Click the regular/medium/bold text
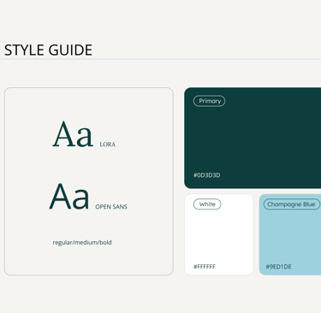 tap(82, 243)
